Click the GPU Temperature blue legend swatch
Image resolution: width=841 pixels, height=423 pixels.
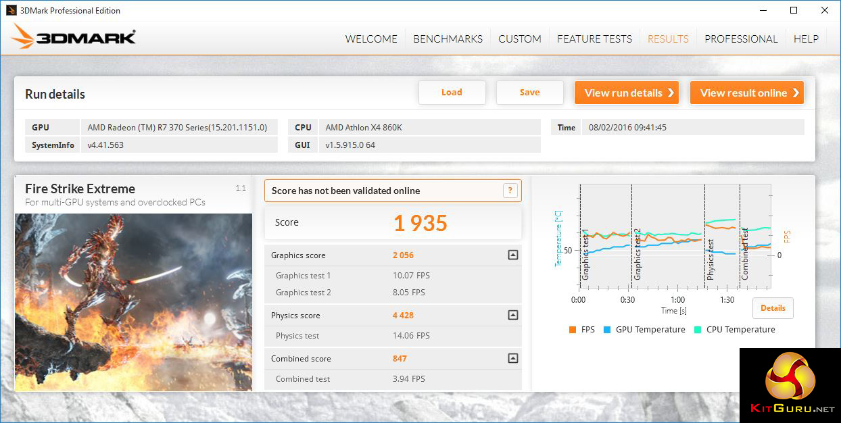(607, 330)
